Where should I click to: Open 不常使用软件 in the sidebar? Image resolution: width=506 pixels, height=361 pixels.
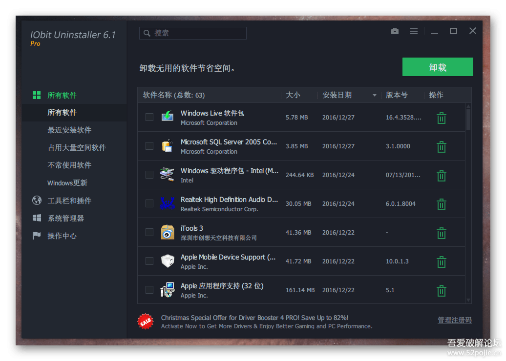tap(69, 165)
